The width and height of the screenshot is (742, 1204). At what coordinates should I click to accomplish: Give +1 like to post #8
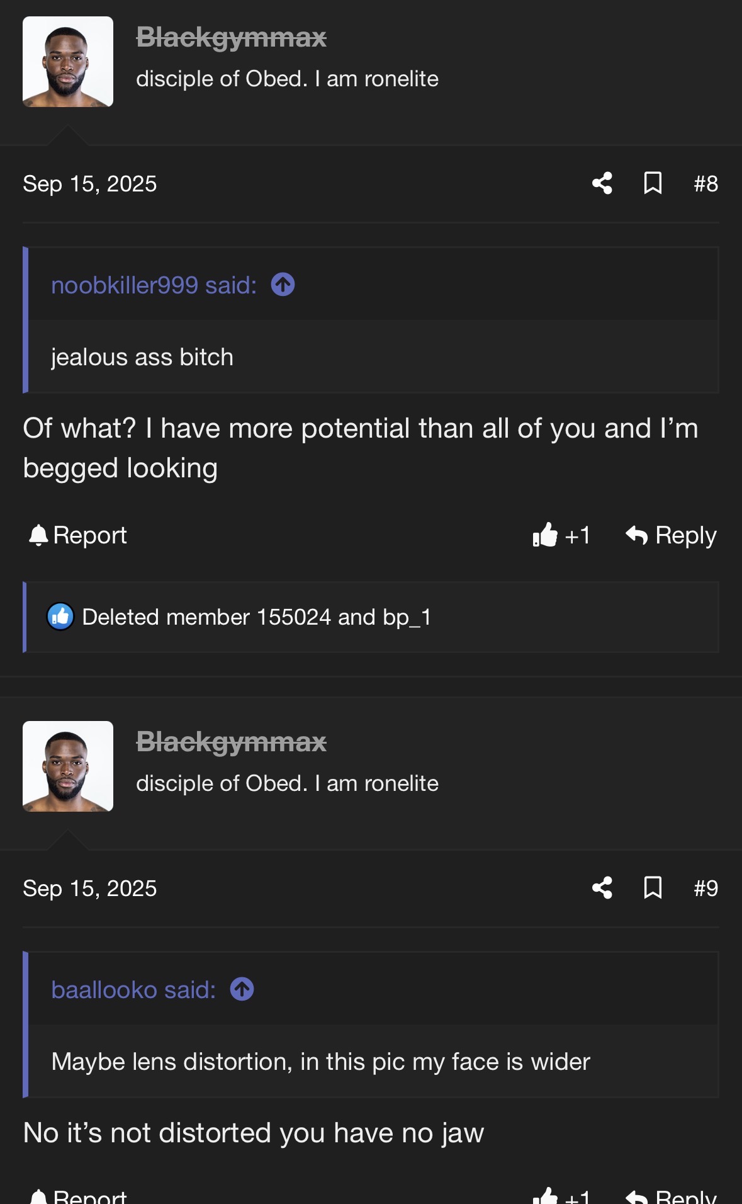point(561,535)
